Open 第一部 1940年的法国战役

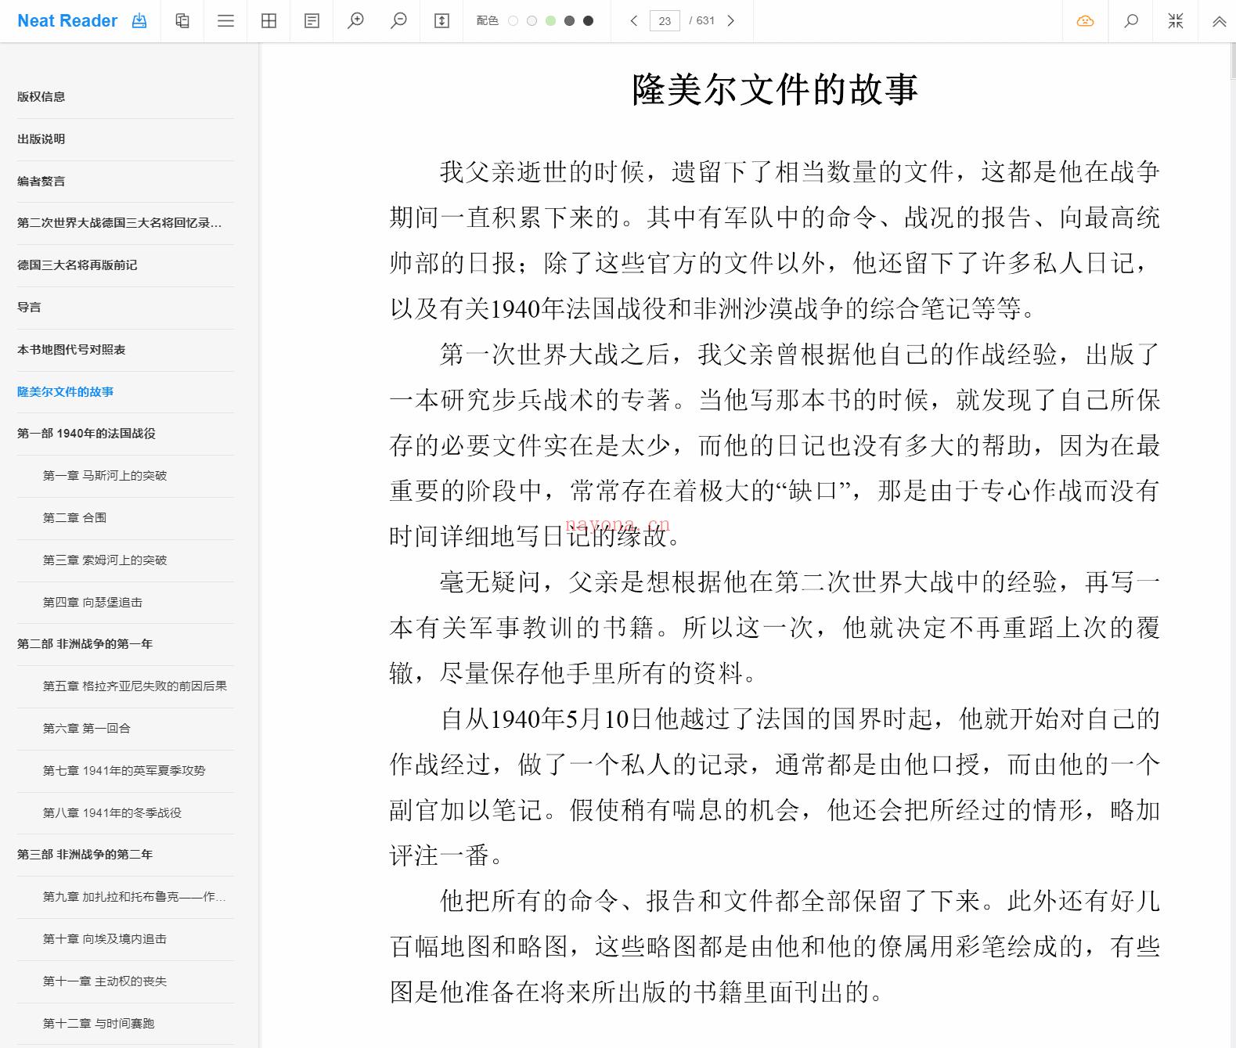click(x=86, y=434)
